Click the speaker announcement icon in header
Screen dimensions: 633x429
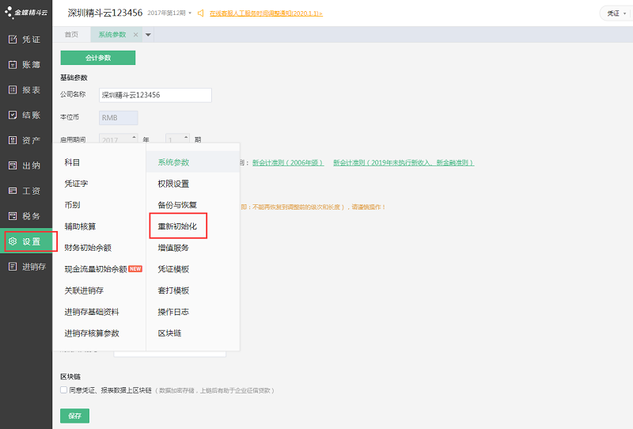click(x=201, y=13)
